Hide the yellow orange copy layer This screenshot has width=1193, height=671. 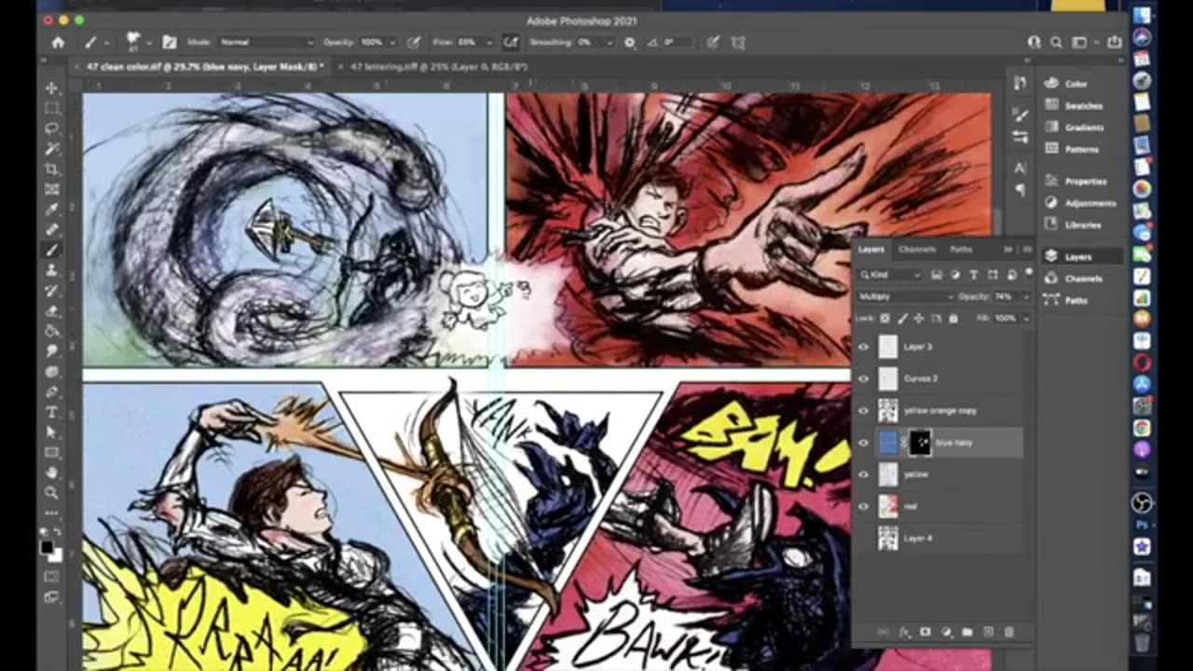point(863,410)
